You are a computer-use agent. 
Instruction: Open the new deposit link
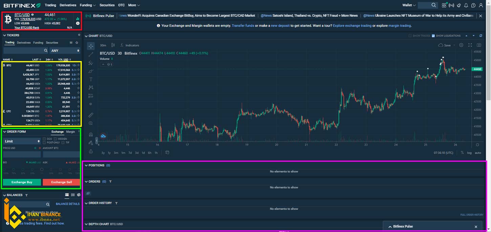pyautogui.click(x=280, y=26)
